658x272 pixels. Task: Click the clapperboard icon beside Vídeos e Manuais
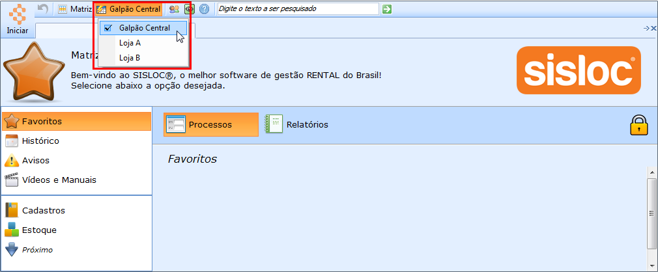(x=12, y=180)
